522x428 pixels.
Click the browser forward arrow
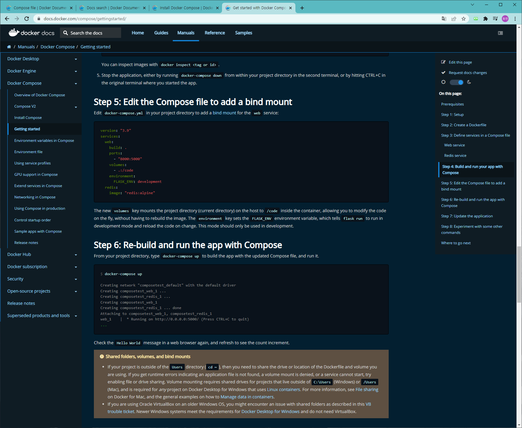[x=17, y=19]
